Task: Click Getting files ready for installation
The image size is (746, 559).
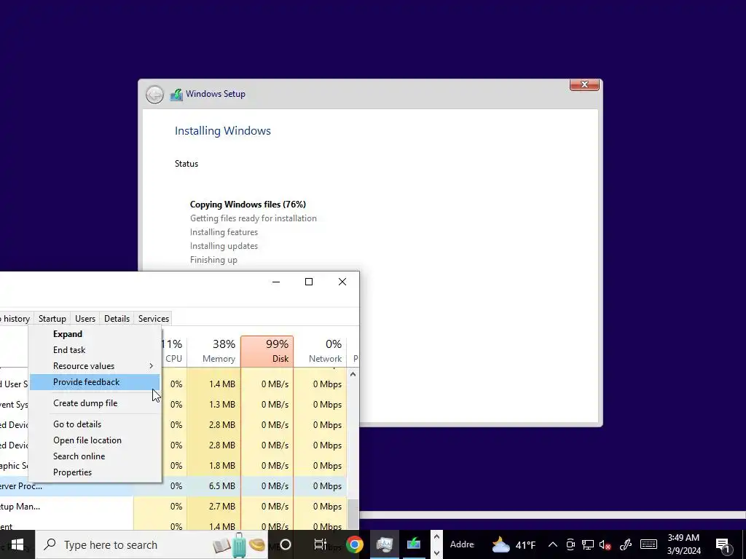Action: click(253, 218)
